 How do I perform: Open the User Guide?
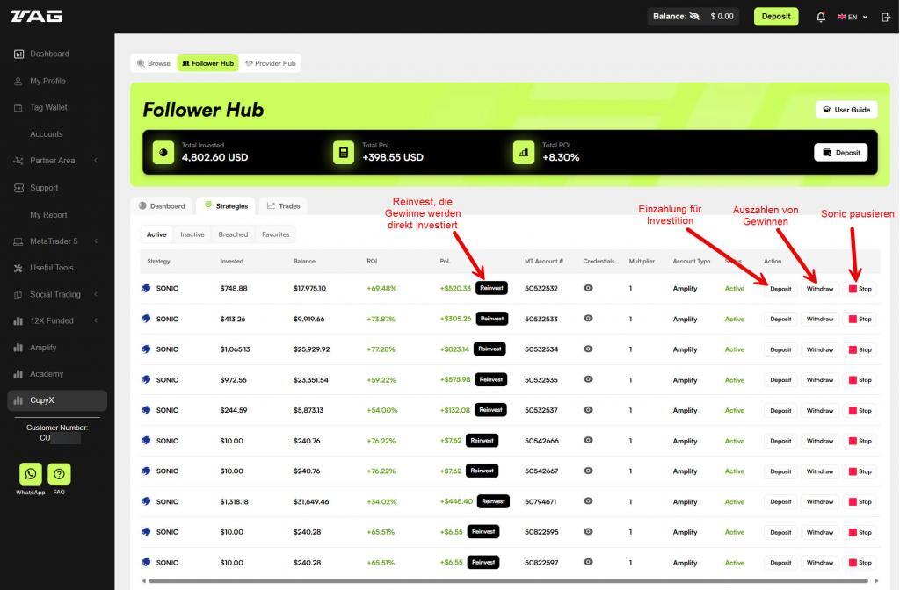coord(846,110)
